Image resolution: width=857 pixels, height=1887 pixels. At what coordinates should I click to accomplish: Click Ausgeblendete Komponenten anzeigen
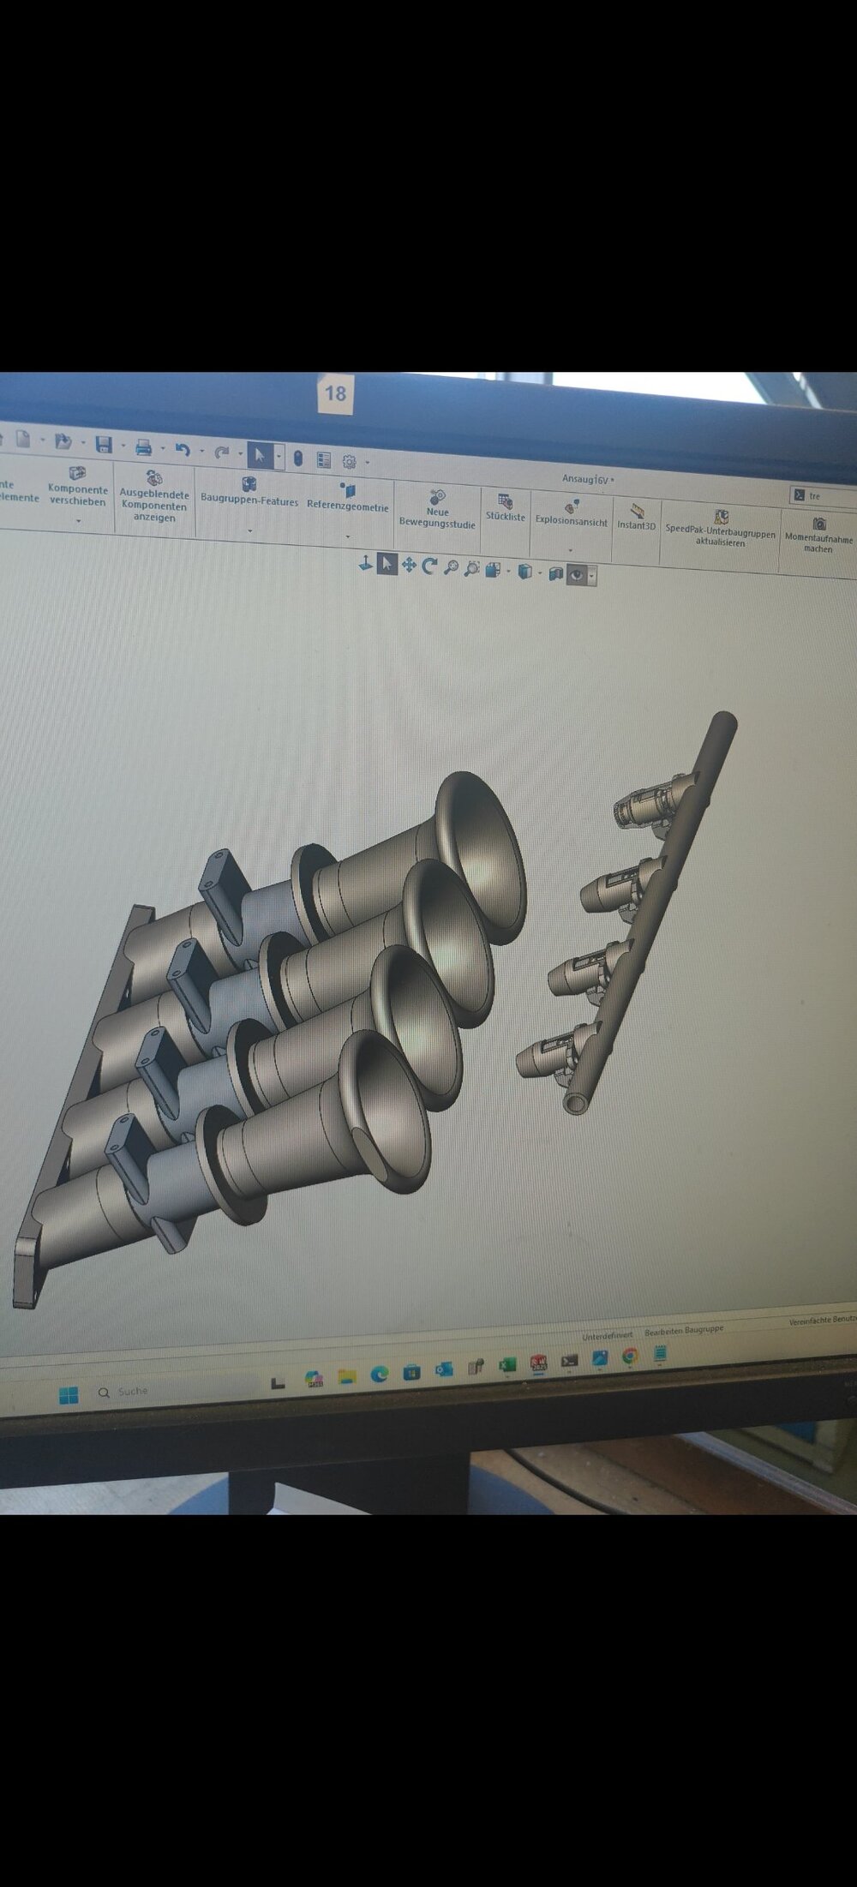[x=154, y=497]
